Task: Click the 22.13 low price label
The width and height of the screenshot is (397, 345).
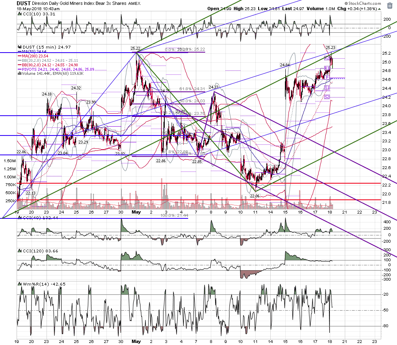Action: tap(31, 193)
